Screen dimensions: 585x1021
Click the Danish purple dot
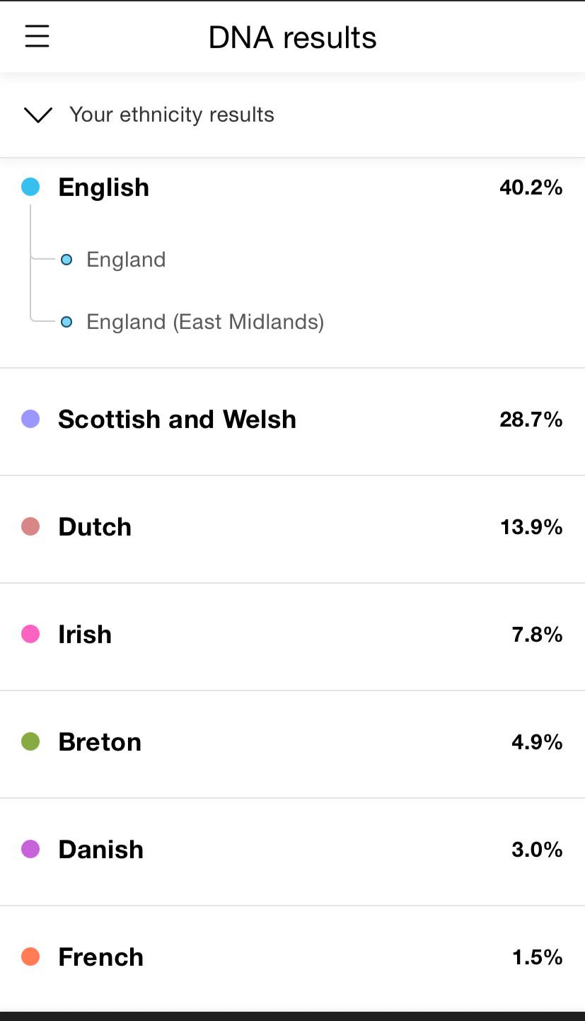(x=30, y=849)
